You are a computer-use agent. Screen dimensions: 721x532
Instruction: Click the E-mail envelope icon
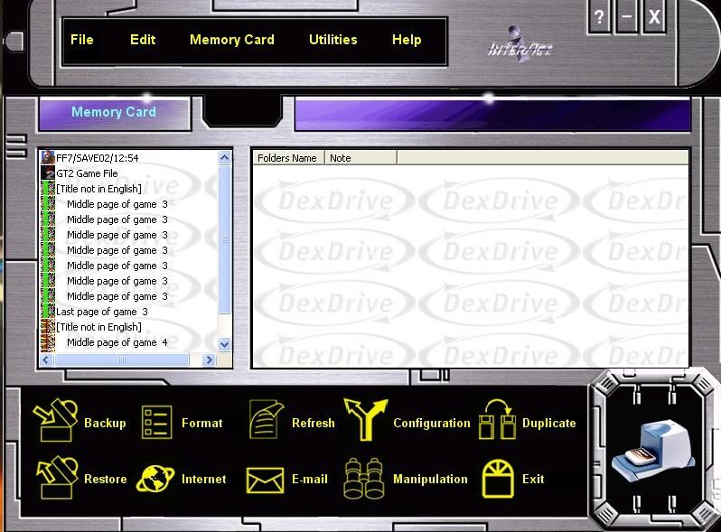pos(265,481)
